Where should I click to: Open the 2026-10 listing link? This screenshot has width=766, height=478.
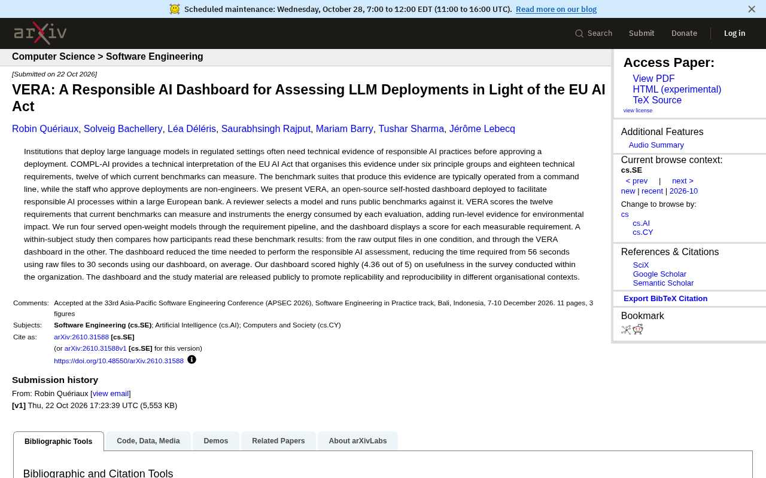coord(683,191)
